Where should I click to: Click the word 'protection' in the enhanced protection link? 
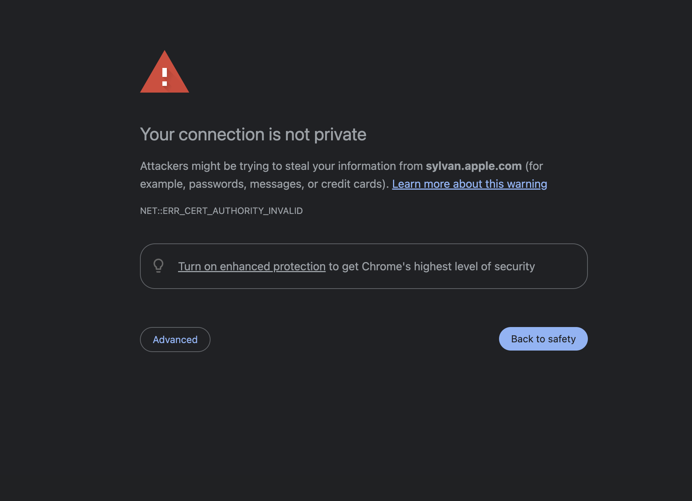click(x=299, y=267)
